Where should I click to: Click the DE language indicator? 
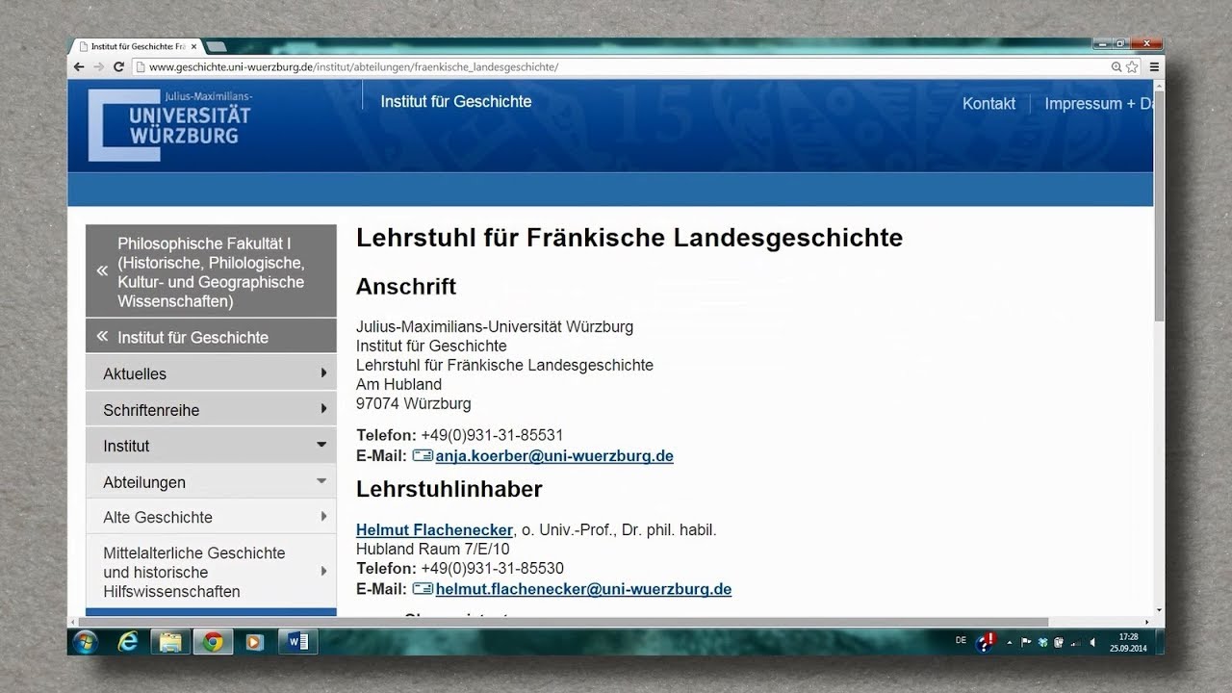[961, 640]
